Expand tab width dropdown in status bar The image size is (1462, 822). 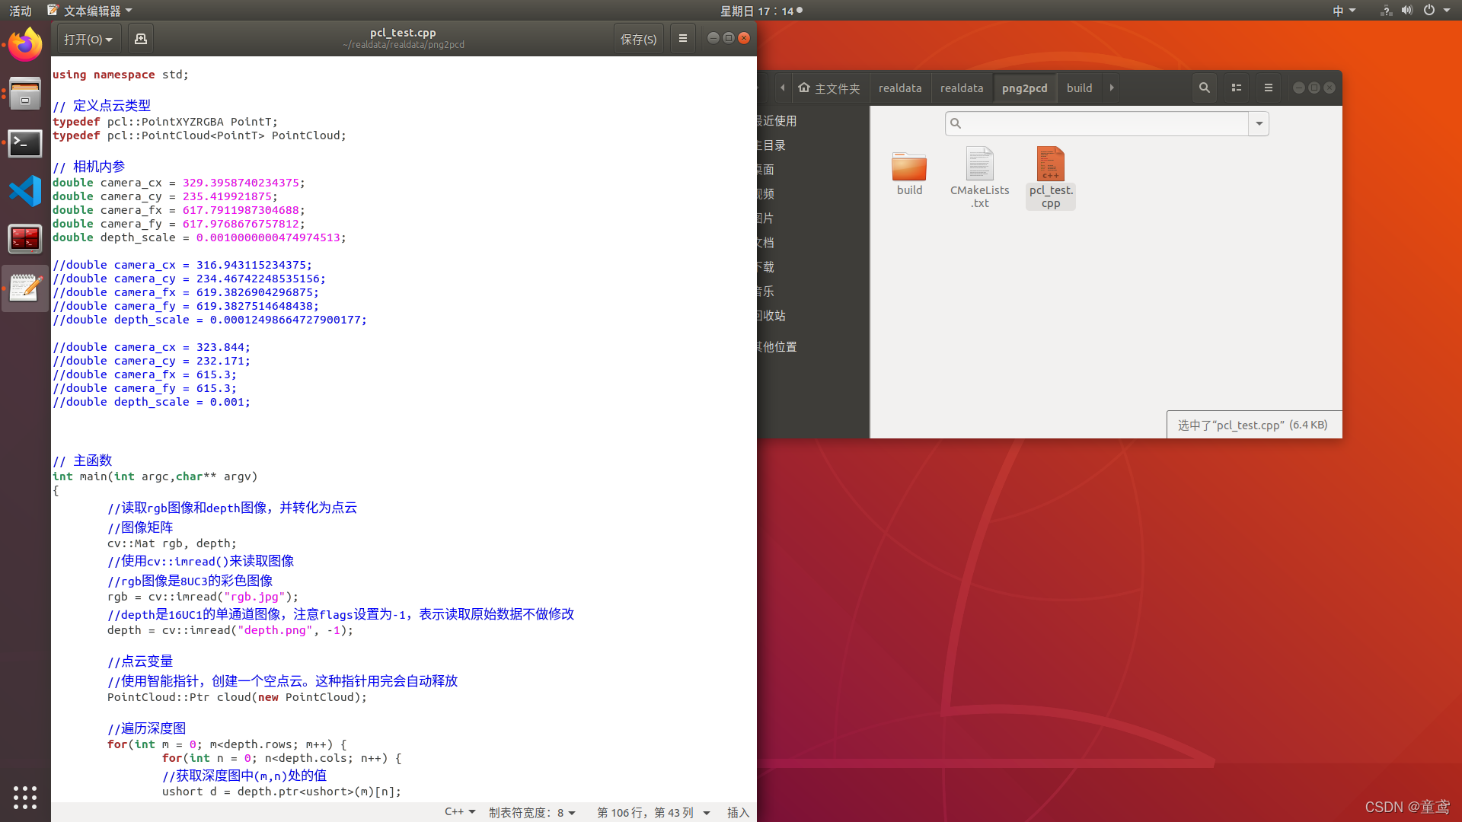click(531, 812)
